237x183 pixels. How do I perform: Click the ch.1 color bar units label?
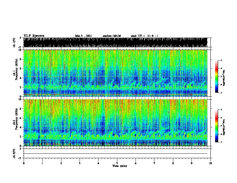[224, 78]
